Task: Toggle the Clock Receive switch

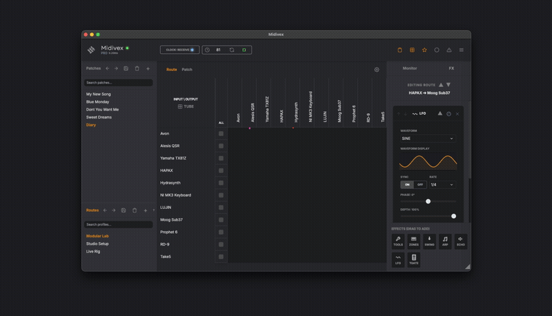Action: pyautogui.click(x=180, y=50)
